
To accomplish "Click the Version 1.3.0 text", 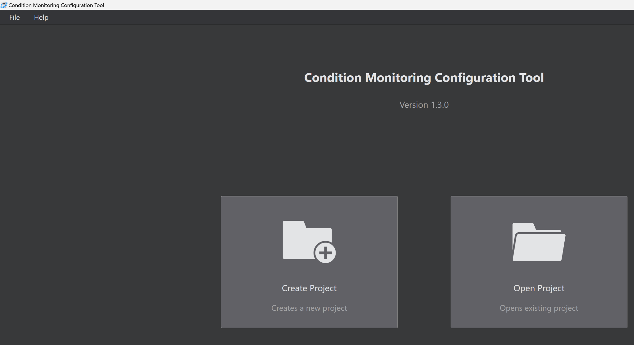I will [424, 105].
